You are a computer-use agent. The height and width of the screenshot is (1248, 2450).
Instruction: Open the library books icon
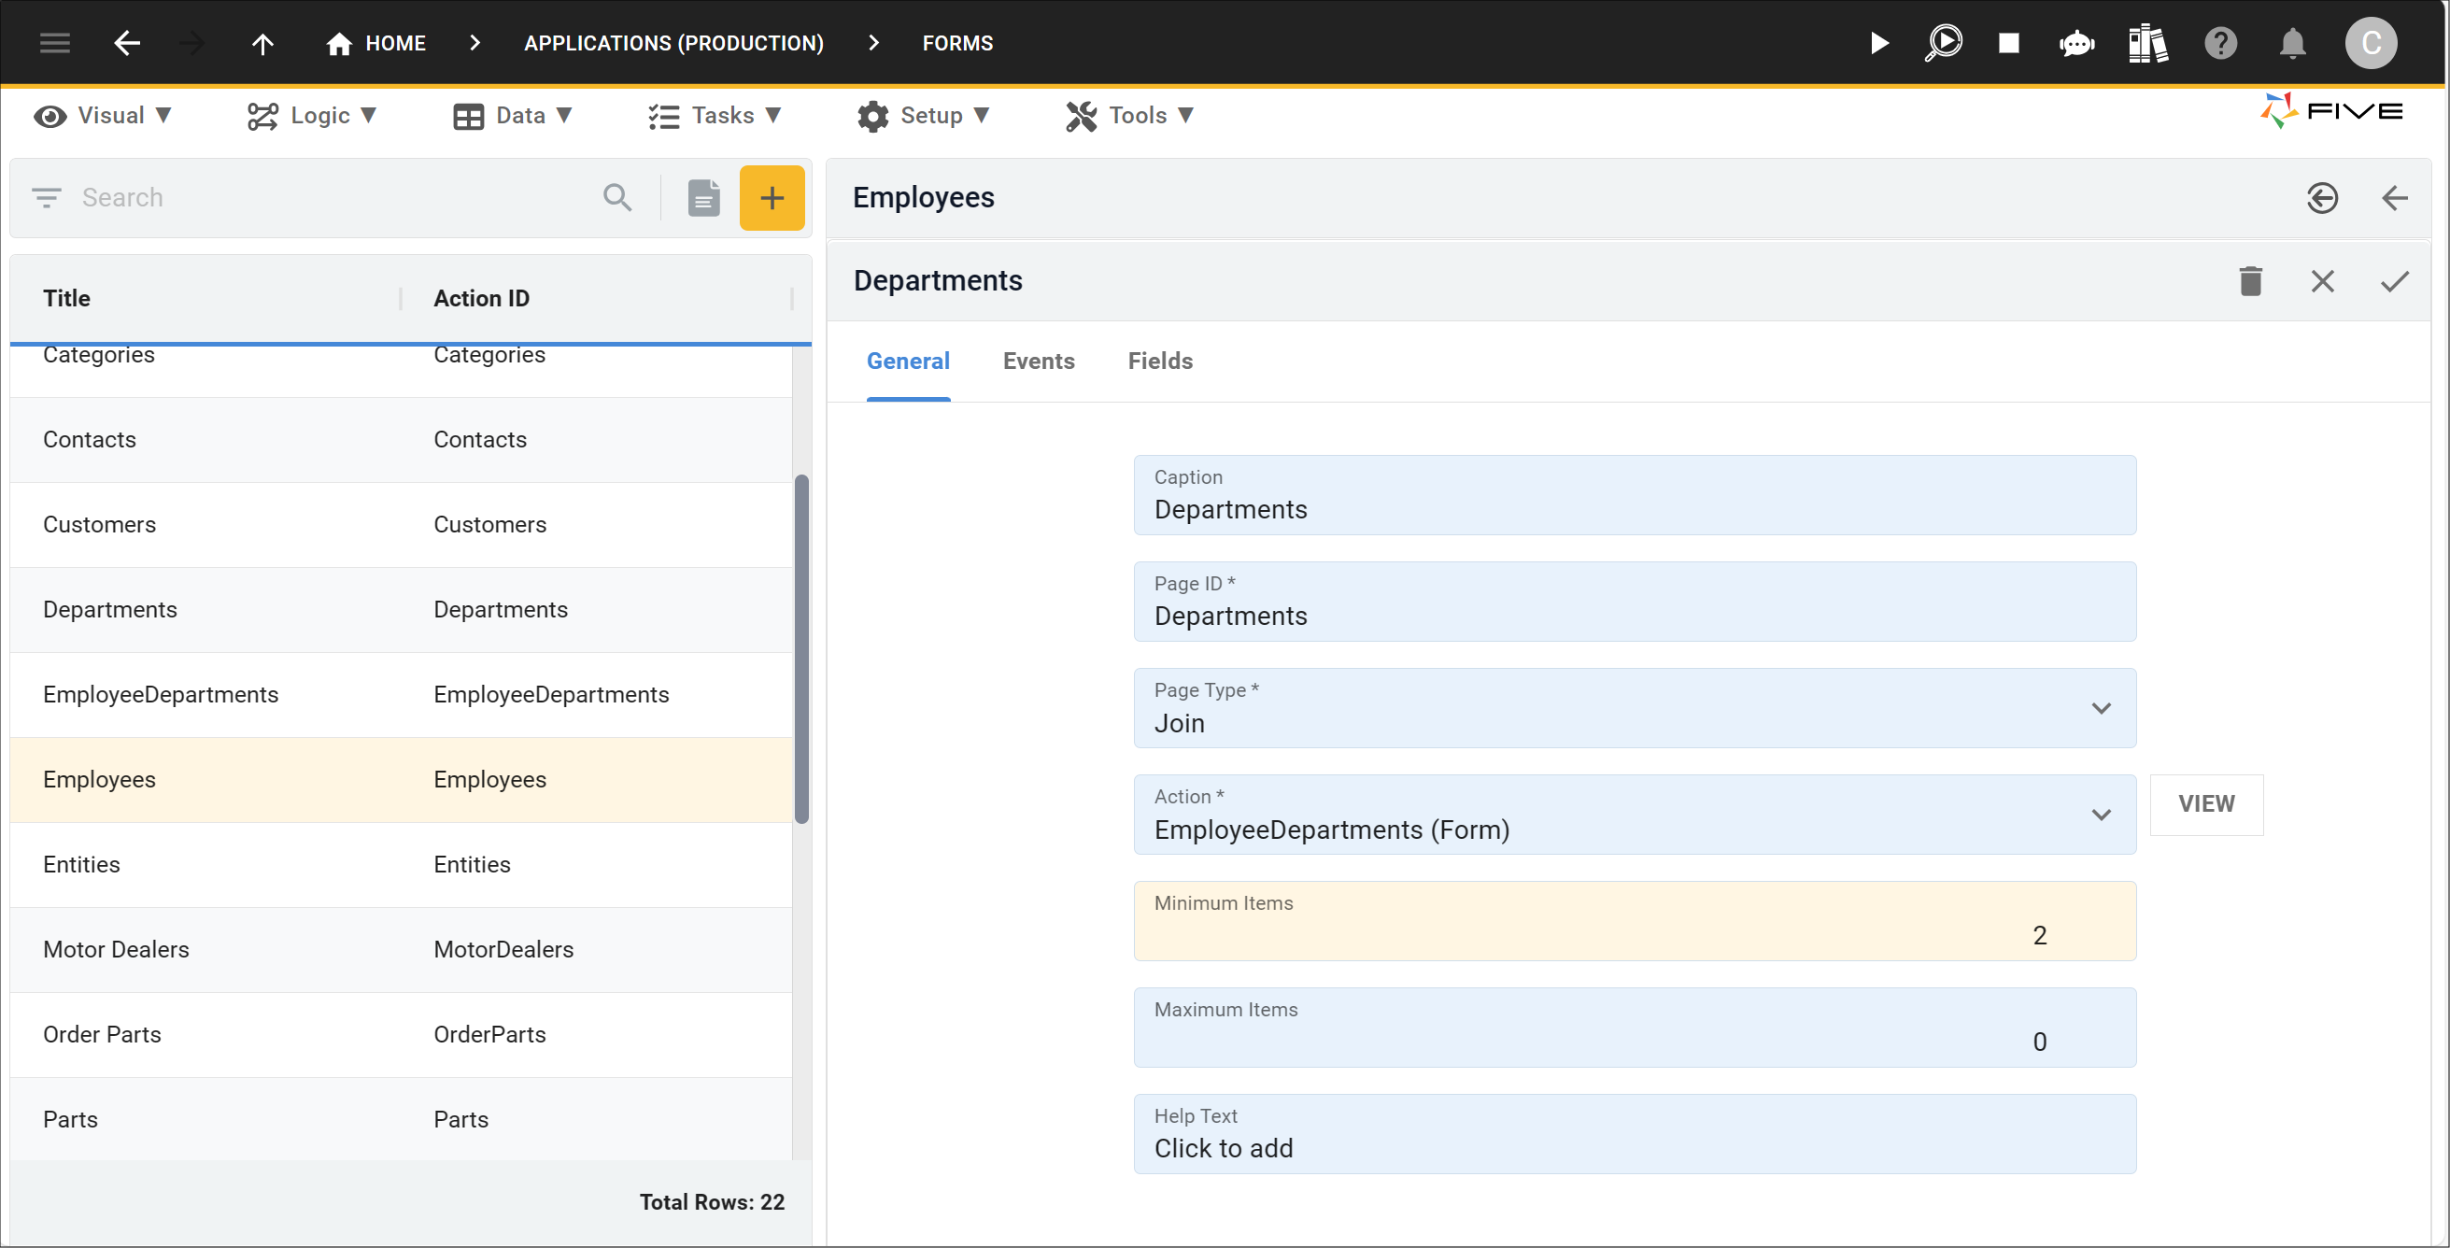tap(2148, 43)
